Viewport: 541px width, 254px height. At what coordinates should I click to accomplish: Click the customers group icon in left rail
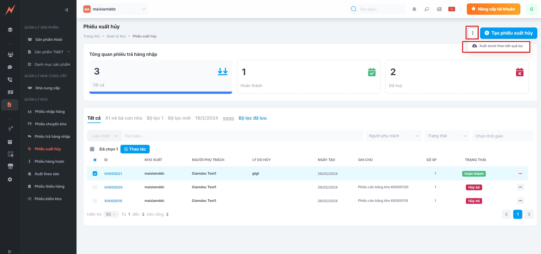coord(10,55)
